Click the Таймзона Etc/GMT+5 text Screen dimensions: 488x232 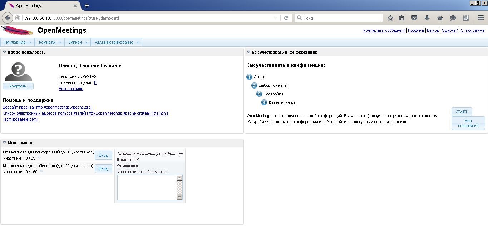point(77,76)
